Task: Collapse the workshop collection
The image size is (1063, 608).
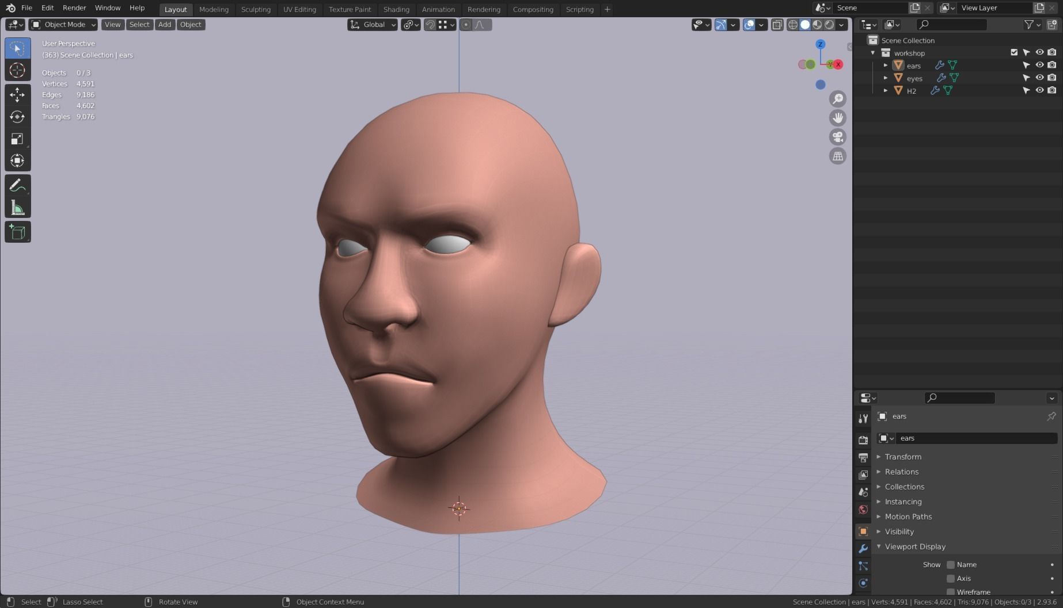Action: (x=873, y=53)
